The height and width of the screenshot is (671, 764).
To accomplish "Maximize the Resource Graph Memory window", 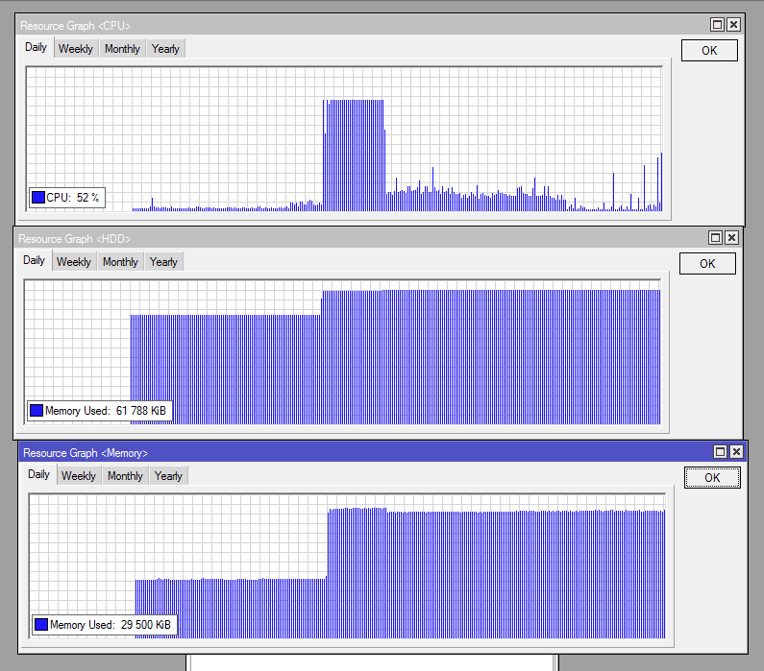I will (x=719, y=452).
